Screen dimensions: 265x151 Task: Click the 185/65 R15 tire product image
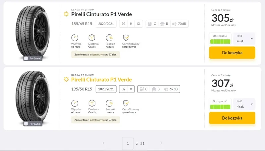click(x=32, y=31)
